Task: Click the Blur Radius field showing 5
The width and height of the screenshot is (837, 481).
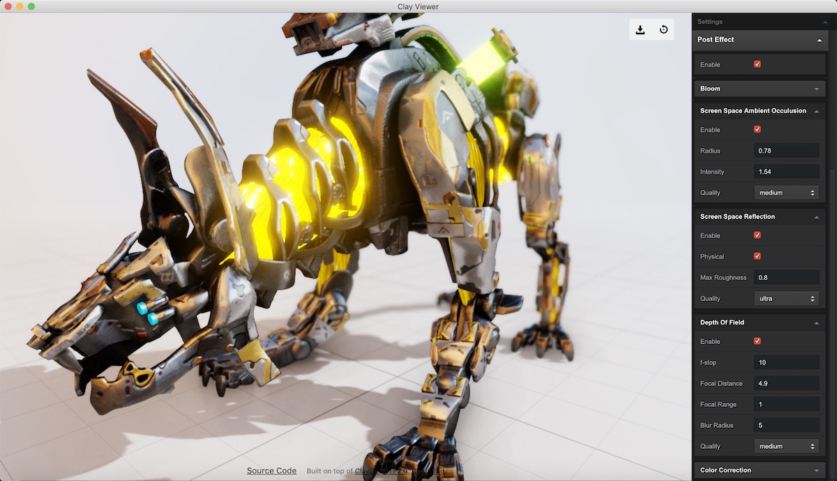Action: [x=786, y=425]
